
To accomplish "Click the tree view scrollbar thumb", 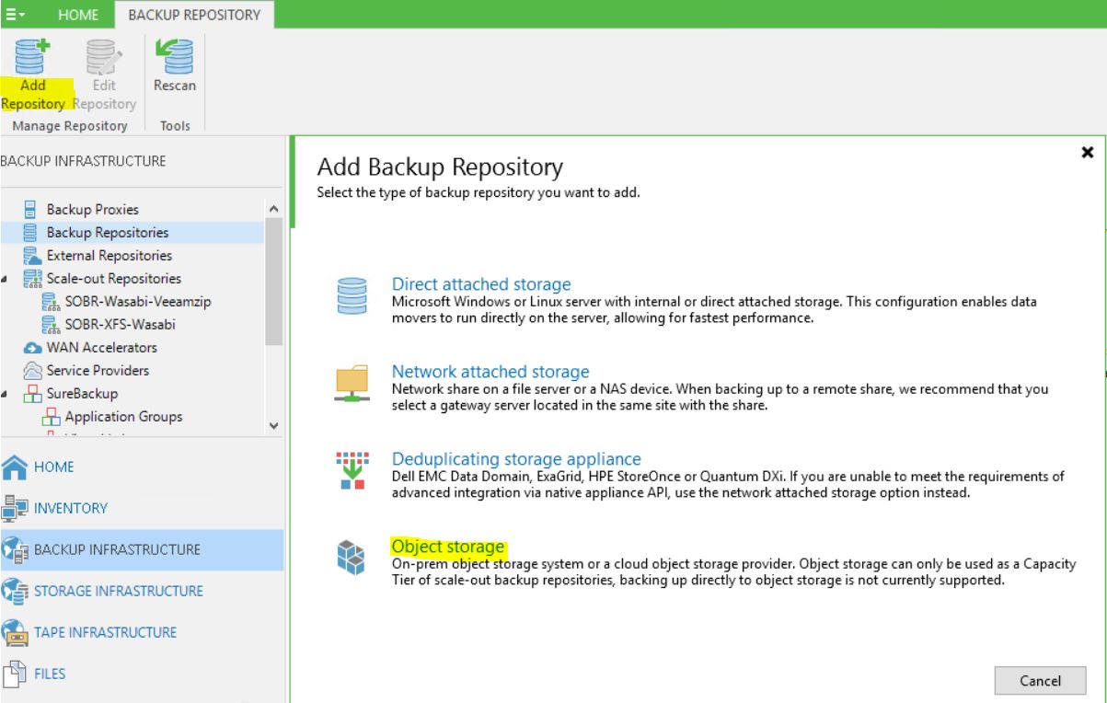I will click(x=272, y=282).
